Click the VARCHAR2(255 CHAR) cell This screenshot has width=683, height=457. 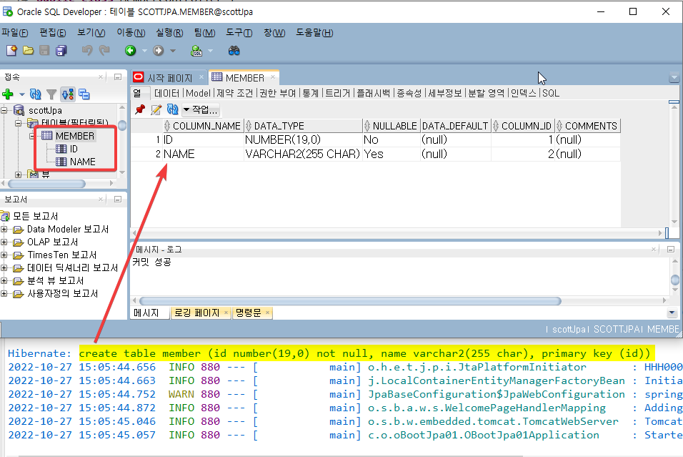(303, 154)
